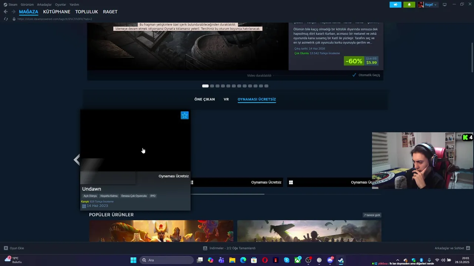Open Skype from the taskbar

(287, 260)
